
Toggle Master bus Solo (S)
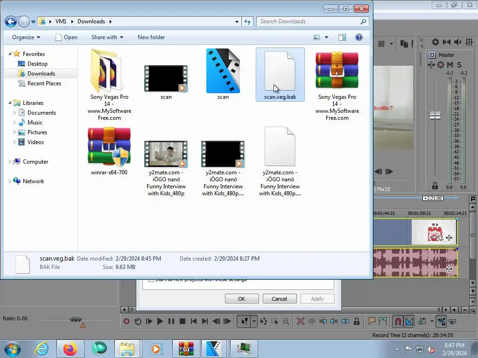[x=459, y=64]
